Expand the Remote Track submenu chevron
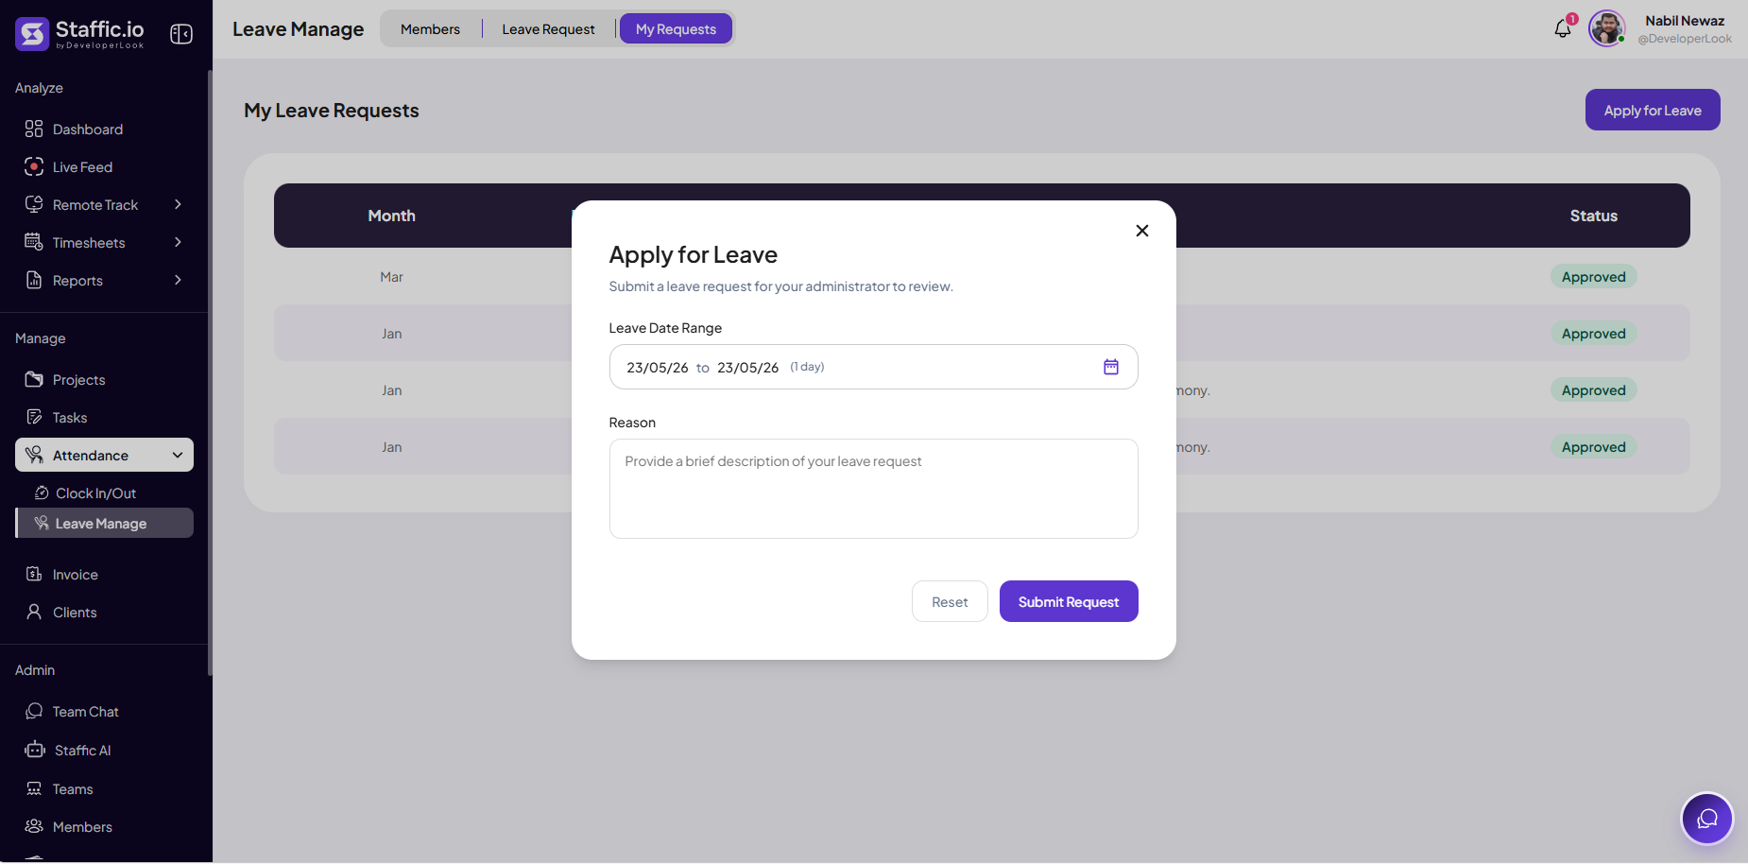This screenshot has width=1748, height=864. pyautogui.click(x=178, y=204)
